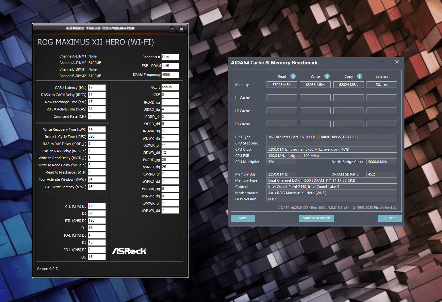The image size is (442, 302).
Task: Click the Close button in AIDA64
Action: 390,218
